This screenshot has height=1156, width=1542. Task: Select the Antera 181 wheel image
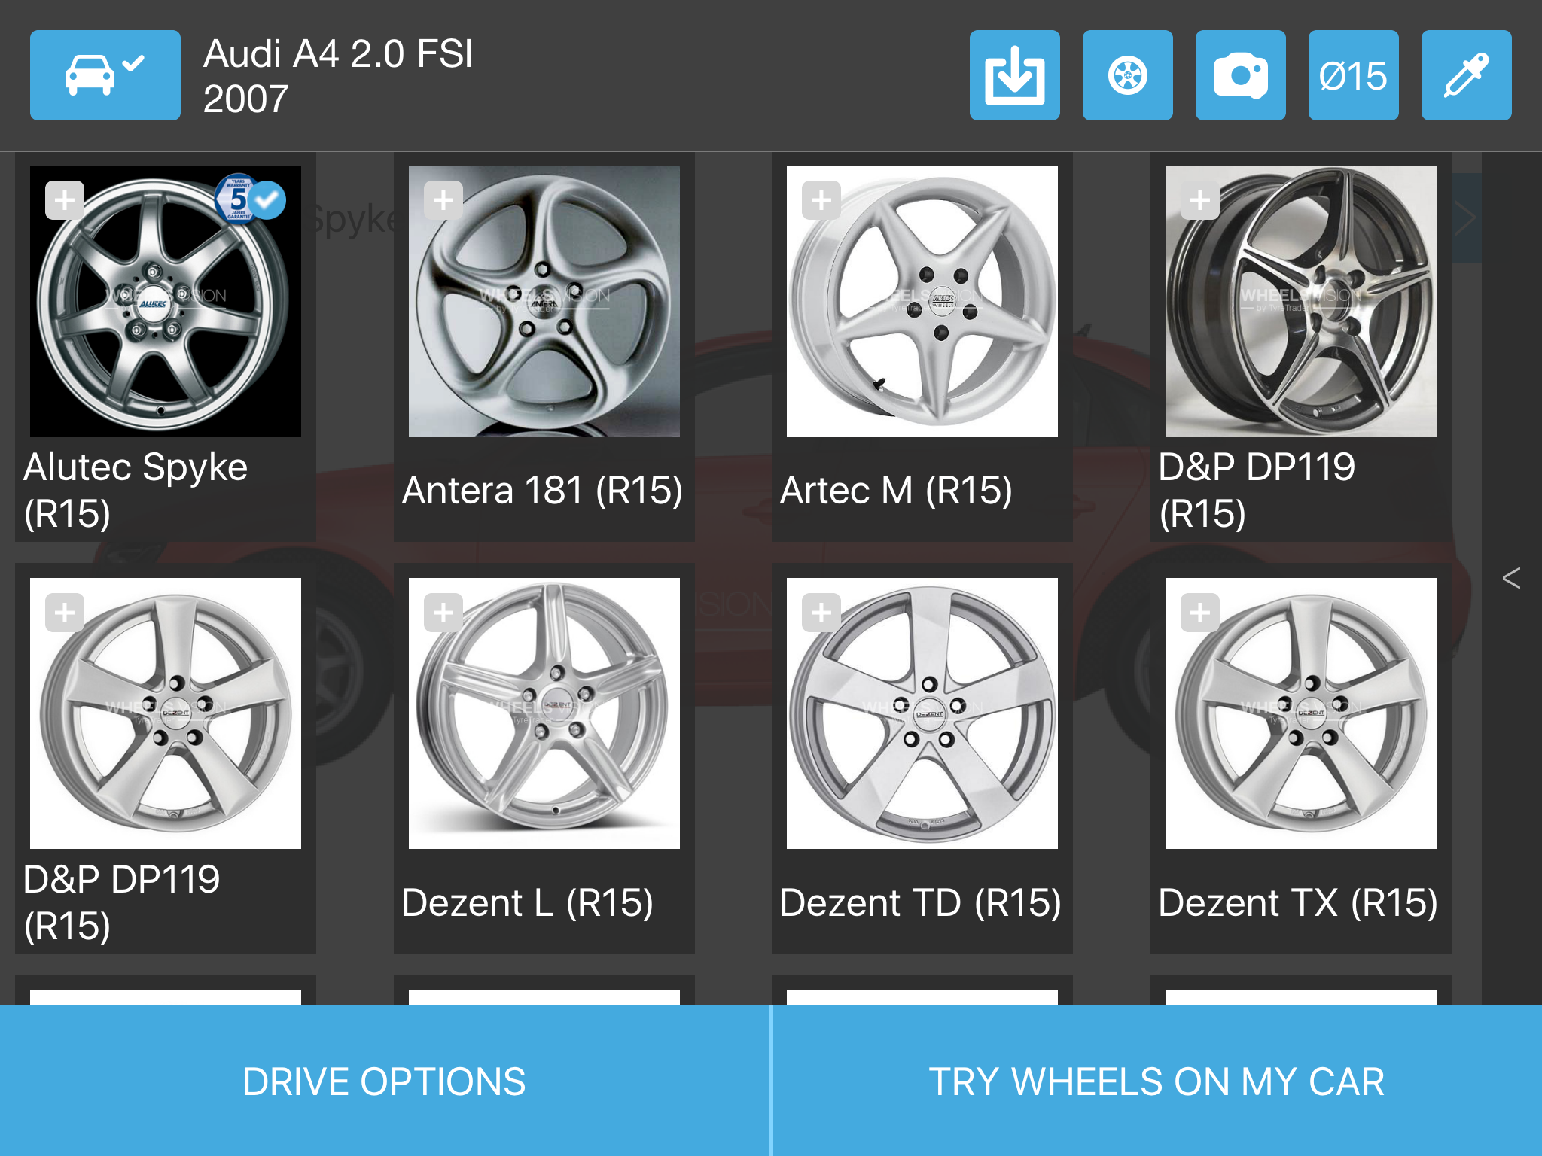point(544,301)
